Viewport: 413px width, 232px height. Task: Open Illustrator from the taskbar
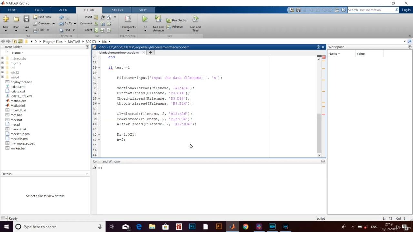pos(219,227)
